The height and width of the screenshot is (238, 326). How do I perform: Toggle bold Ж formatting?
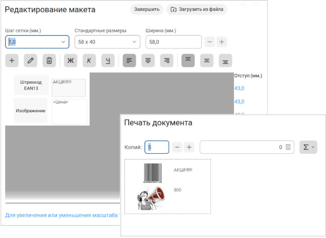[71, 60]
